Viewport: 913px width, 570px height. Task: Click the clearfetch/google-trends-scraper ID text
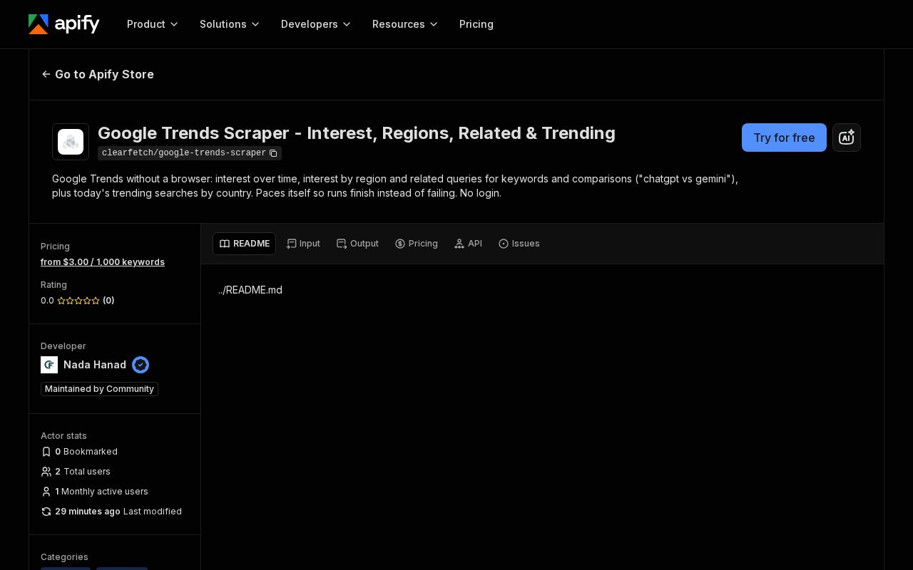pos(184,153)
